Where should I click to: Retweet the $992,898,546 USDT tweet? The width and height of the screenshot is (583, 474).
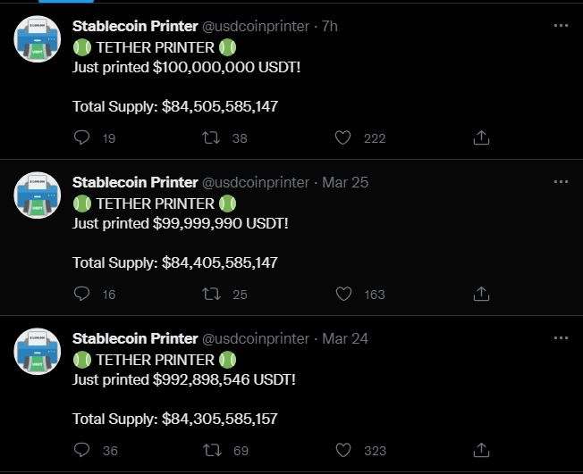[x=212, y=451]
